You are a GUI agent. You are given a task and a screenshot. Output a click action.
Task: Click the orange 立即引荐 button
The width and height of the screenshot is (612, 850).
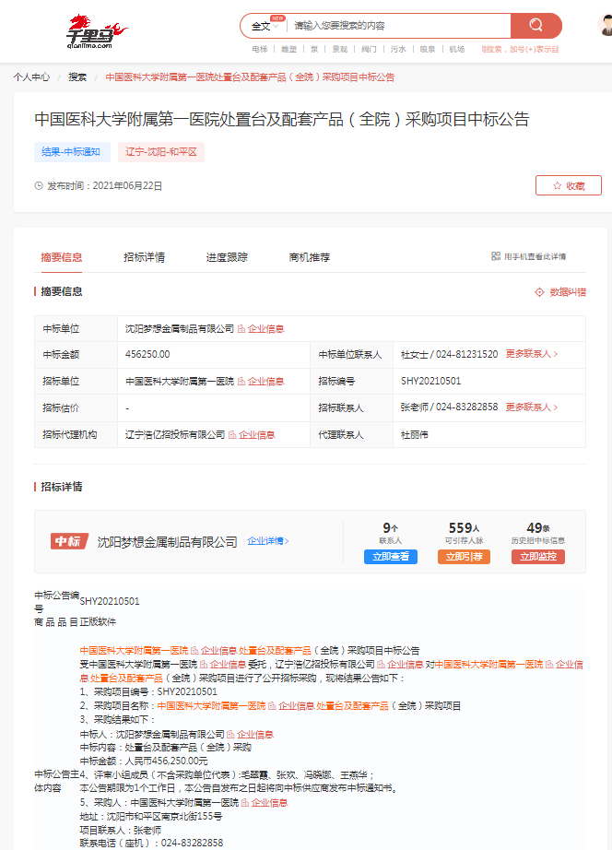464,557
